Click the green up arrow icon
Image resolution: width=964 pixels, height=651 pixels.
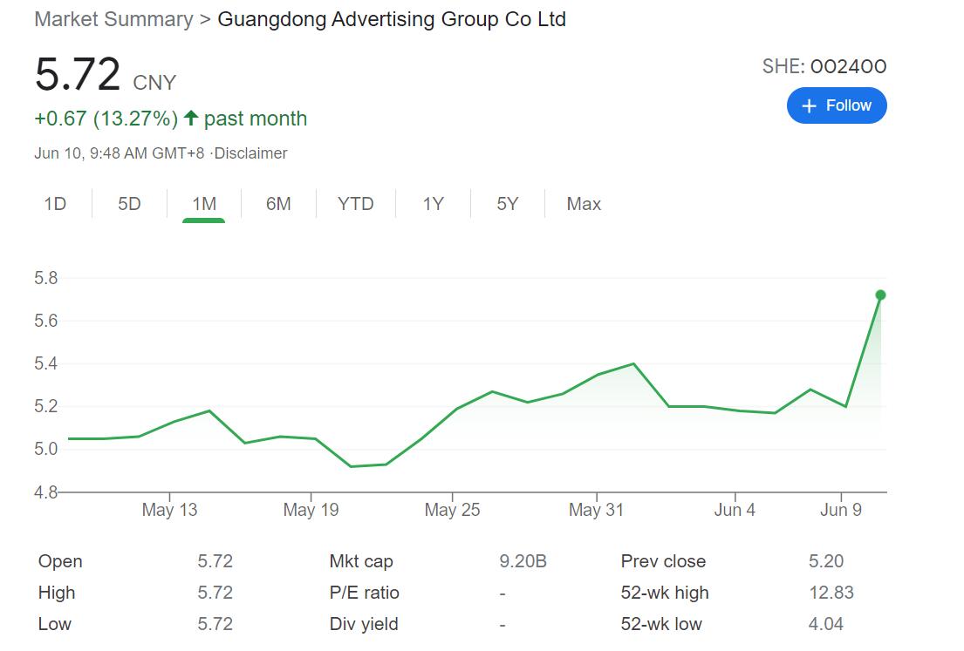pyautogui.click(x=191, y=119)
